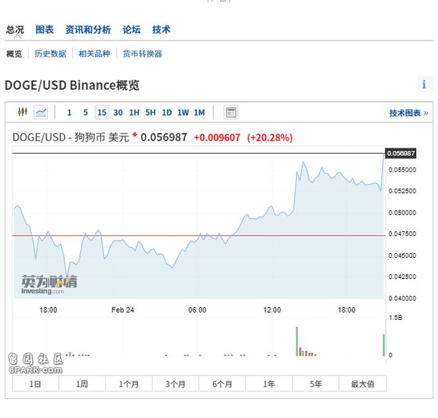Open the 历史数据 sub-link
The width and height of the screenshot is (438, 418).
tap(50, 54)
